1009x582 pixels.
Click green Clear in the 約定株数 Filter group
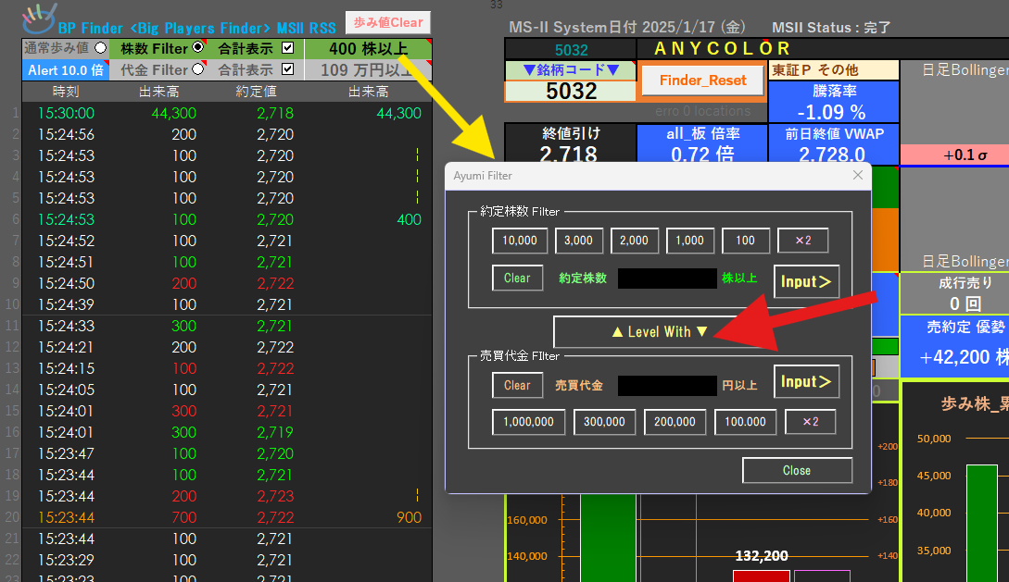(x=517, y=279)
